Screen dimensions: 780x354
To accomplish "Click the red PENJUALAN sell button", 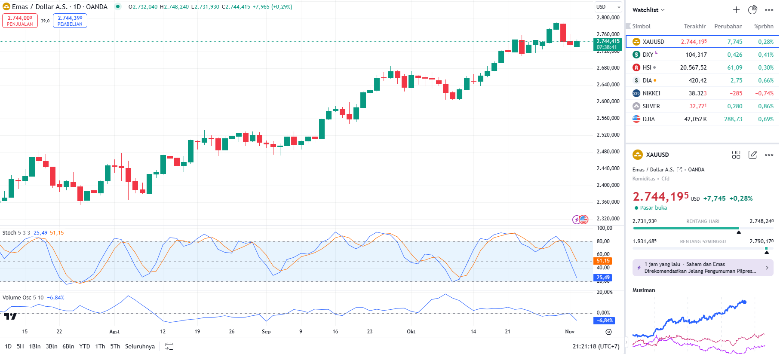I will coord(20,21).
